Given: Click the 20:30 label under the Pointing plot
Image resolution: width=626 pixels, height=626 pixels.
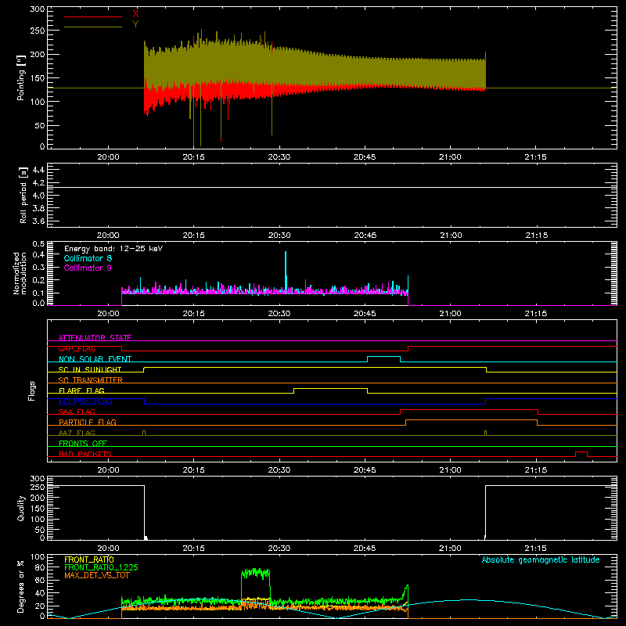Looking at the screenshot, I should pos(279,157).
